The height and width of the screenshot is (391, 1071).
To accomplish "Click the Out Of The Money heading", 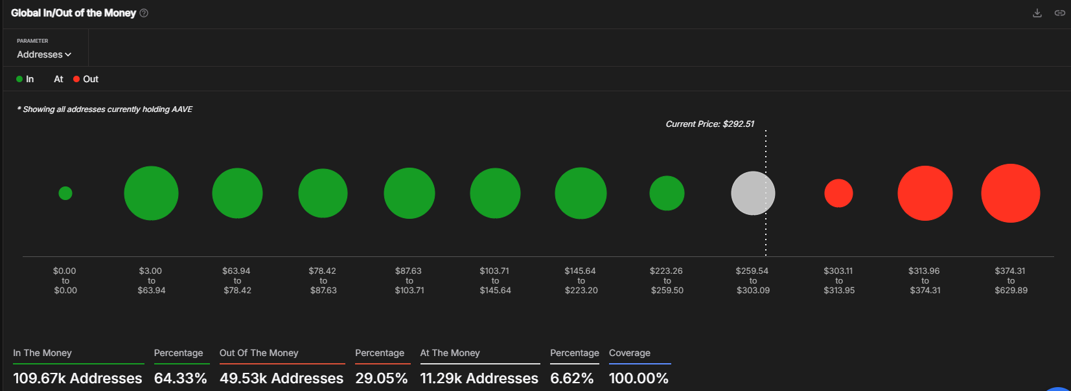I will [x=259, y=353].
